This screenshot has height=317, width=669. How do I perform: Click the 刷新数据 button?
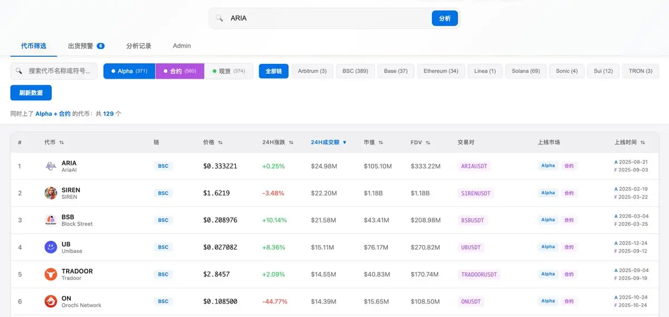[31, 93]
